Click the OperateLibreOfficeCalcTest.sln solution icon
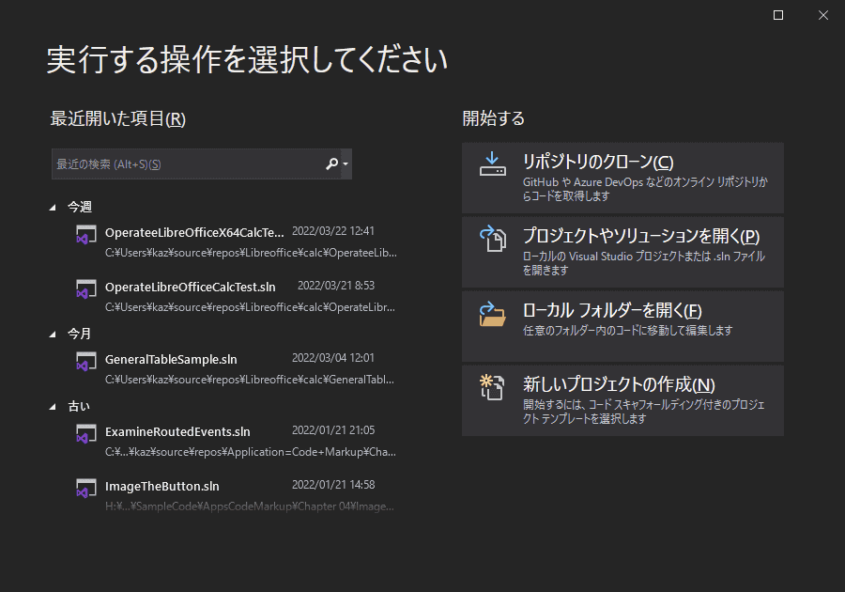 coord(85,289)
